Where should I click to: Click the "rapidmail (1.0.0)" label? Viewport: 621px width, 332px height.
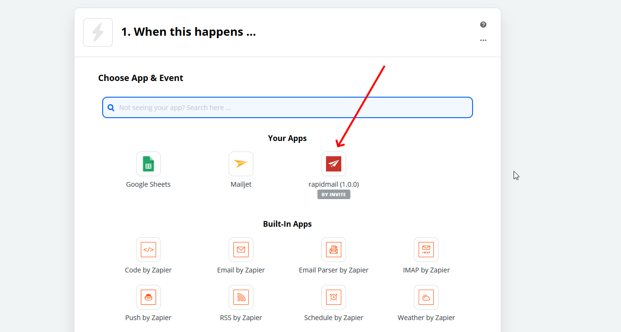click(x=334, y=184)
